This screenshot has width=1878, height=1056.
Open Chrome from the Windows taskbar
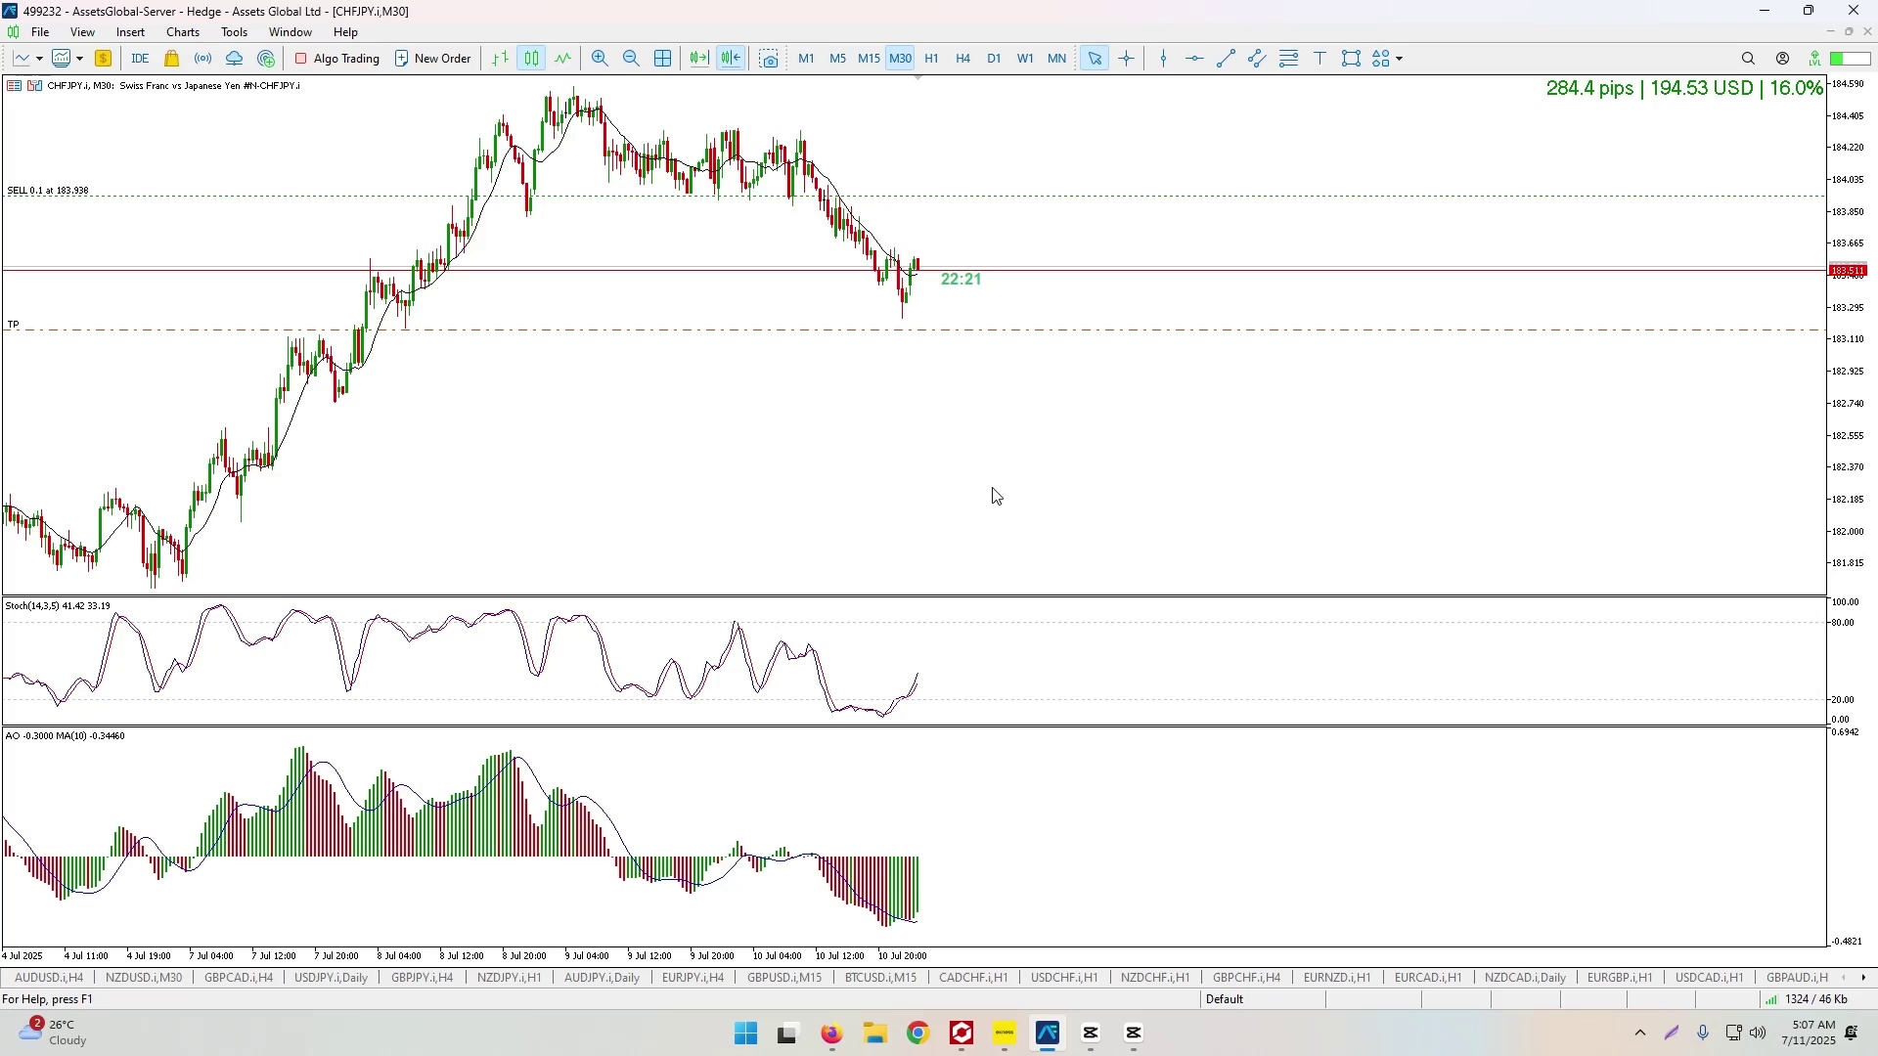point(918,1034)
